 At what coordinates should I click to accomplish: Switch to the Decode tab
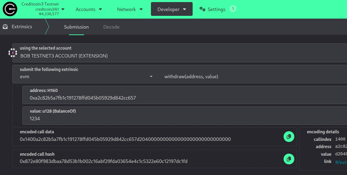pyautogui.click(x=111, y=27)
